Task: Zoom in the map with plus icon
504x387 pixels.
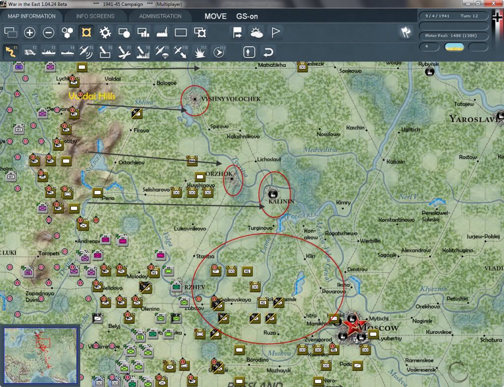Action: point(30,32)
